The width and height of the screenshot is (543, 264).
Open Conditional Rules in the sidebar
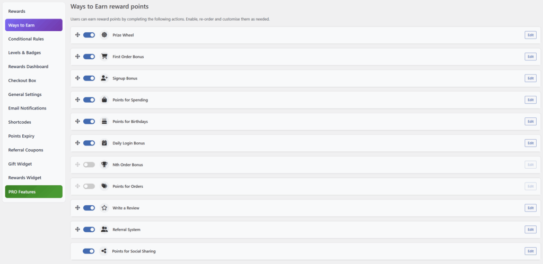coord(26,39)
